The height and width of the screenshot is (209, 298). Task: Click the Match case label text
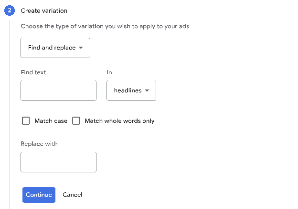tap(51, 121)
